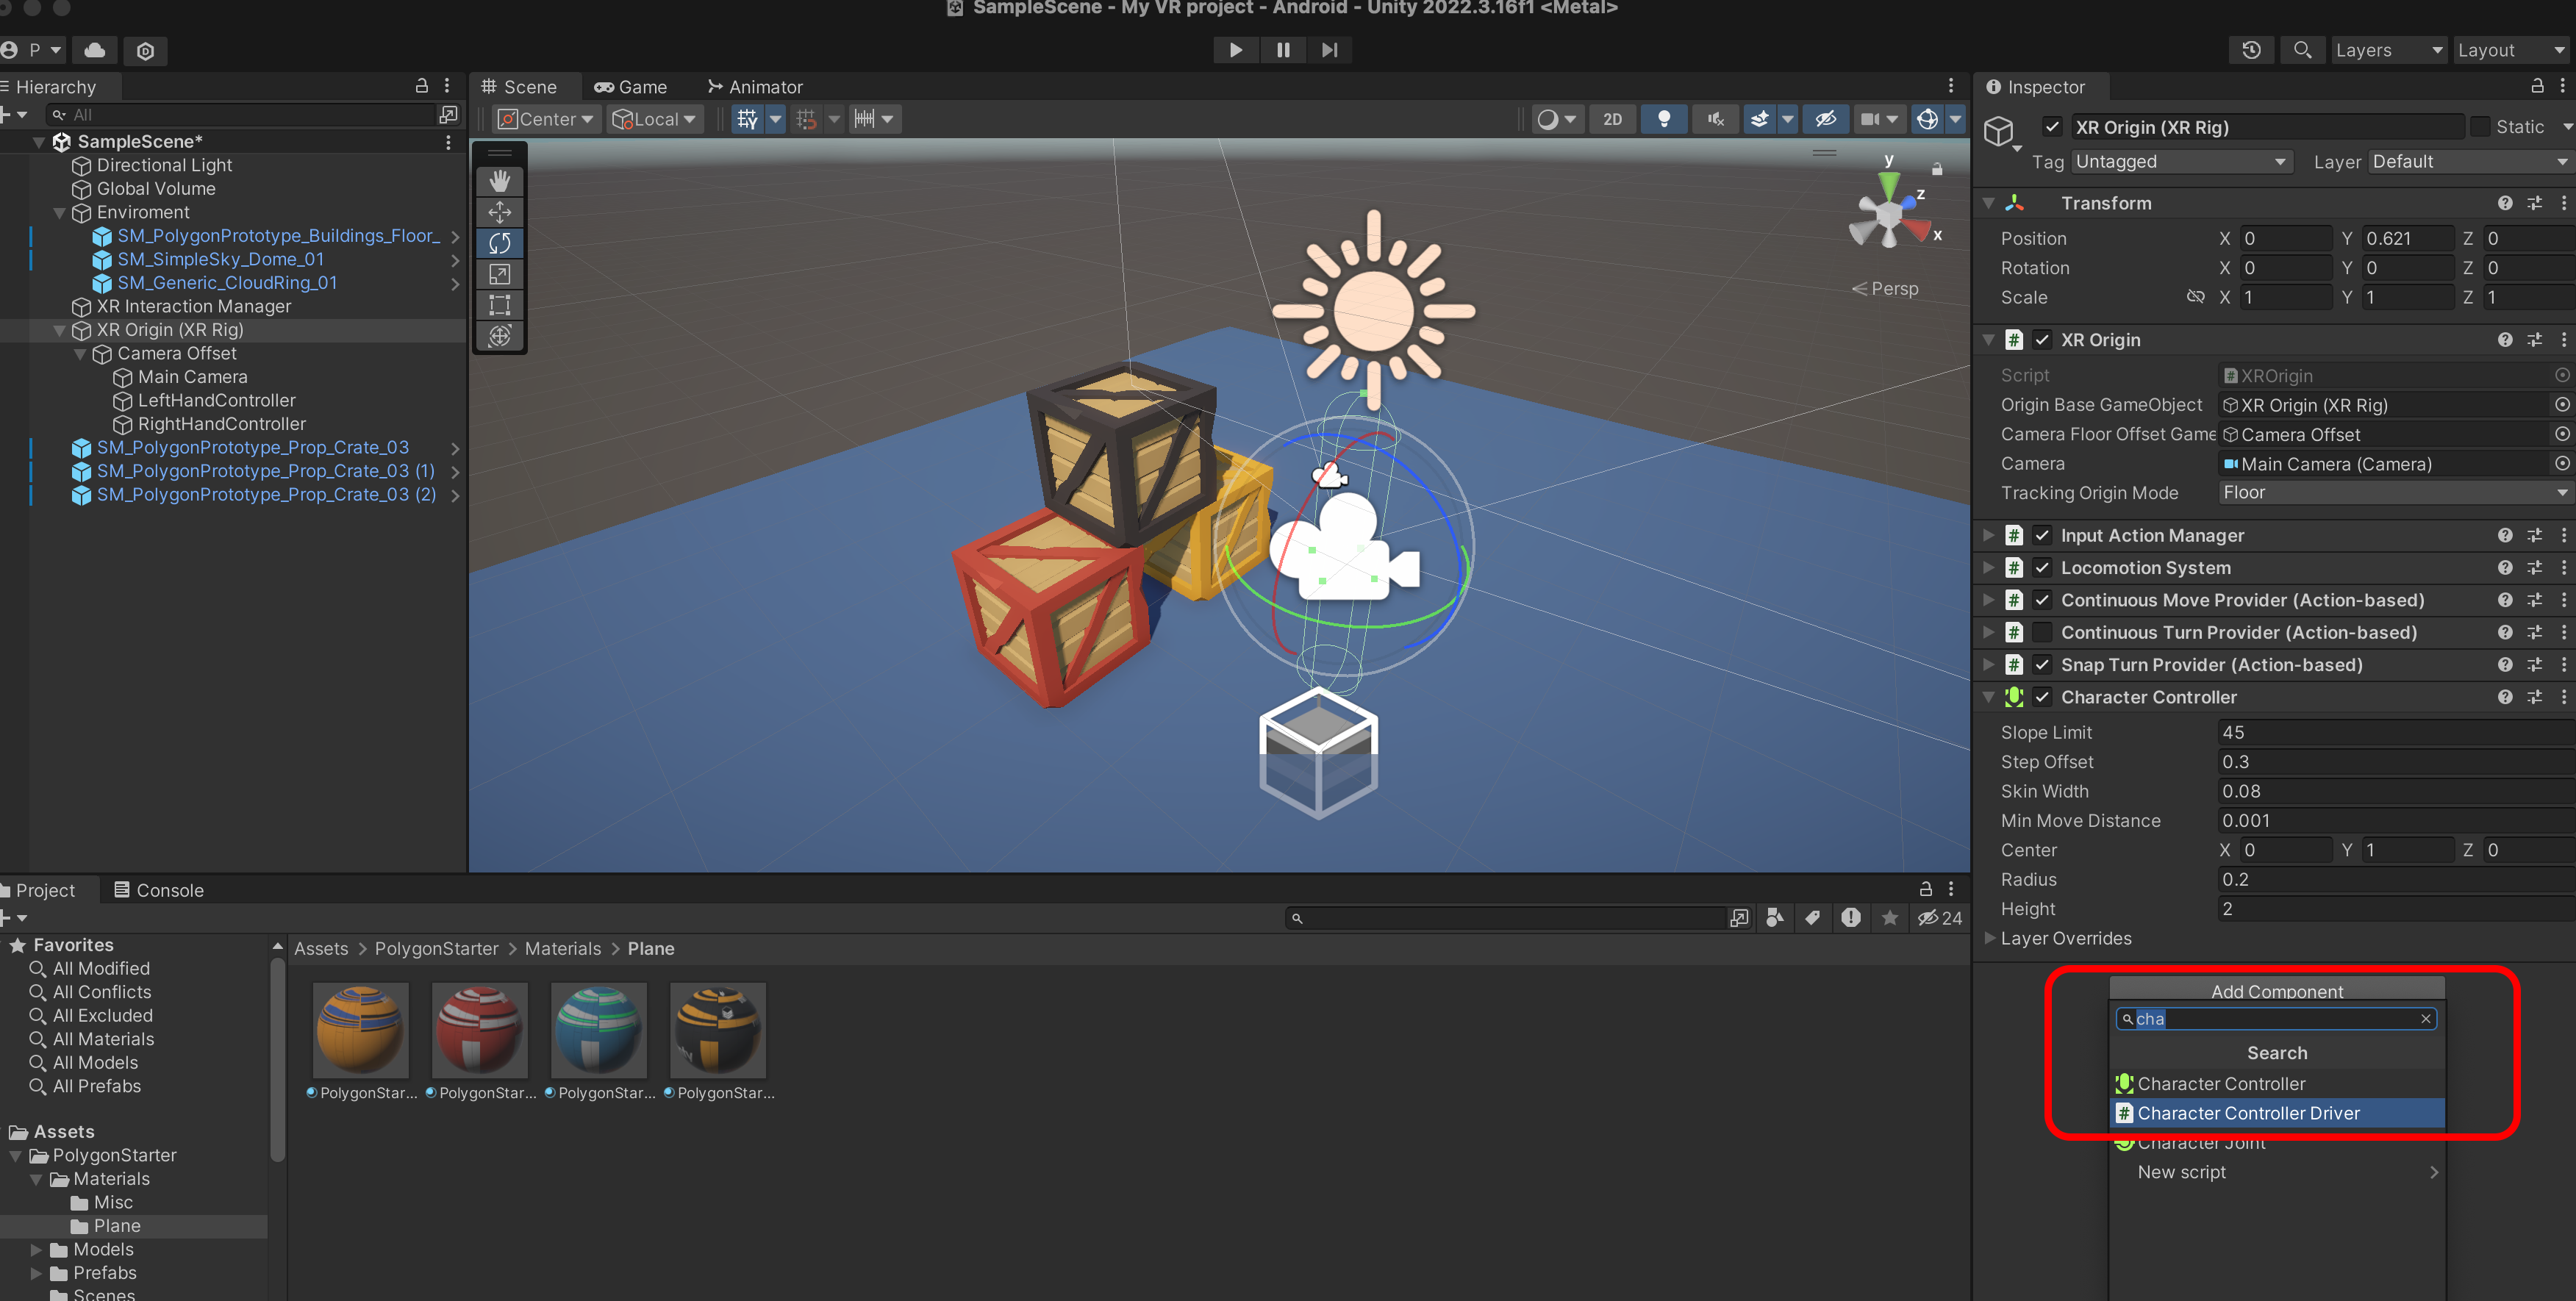Image resolution: width=2576 pixels, height=1301 pixels.
Task: Toggle the Static checkbox
Action: coord(2480,127)
